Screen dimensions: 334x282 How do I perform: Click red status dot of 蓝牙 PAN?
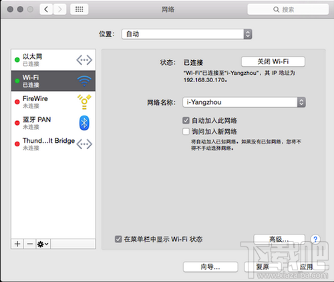point(17,123)
